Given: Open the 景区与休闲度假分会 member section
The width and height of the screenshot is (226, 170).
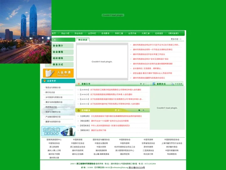Looking at the screenshot, I should [54, 102].
